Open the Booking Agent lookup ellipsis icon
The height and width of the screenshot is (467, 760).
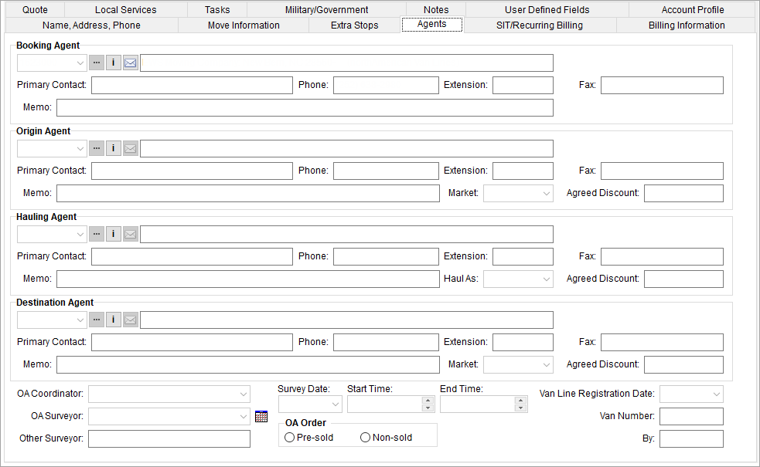[97, 63]
